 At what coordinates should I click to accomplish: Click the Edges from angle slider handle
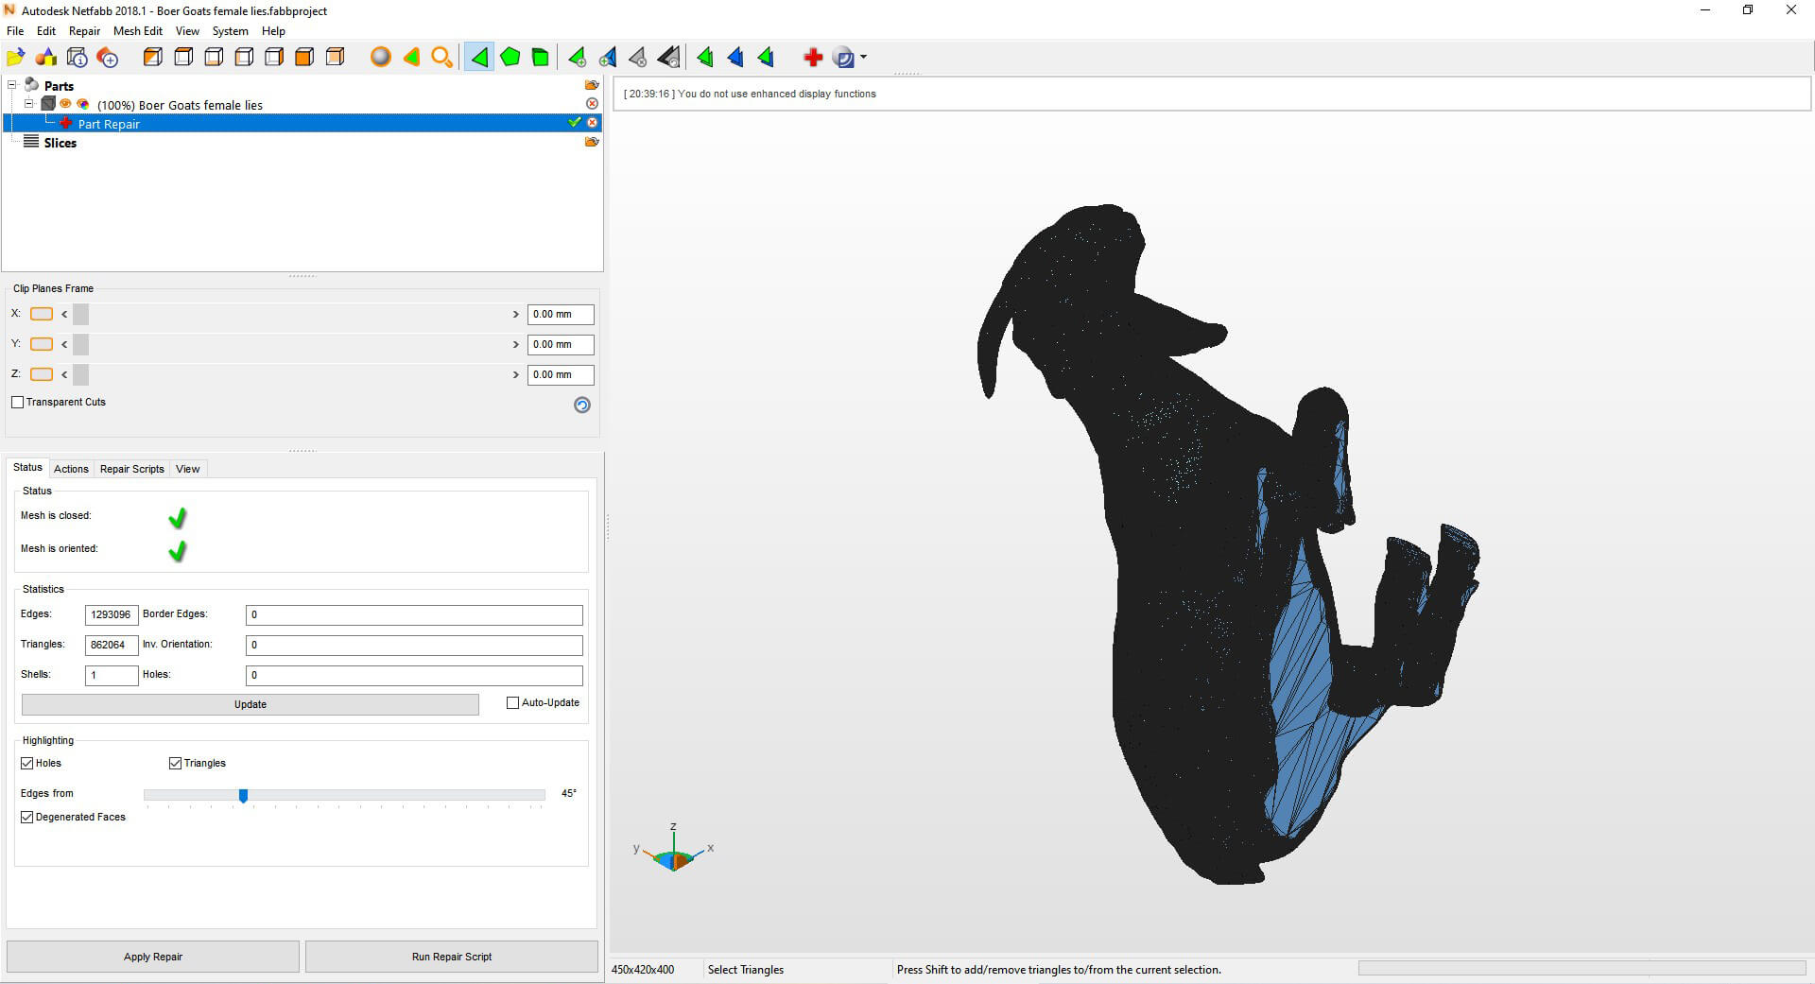point(244,796)
